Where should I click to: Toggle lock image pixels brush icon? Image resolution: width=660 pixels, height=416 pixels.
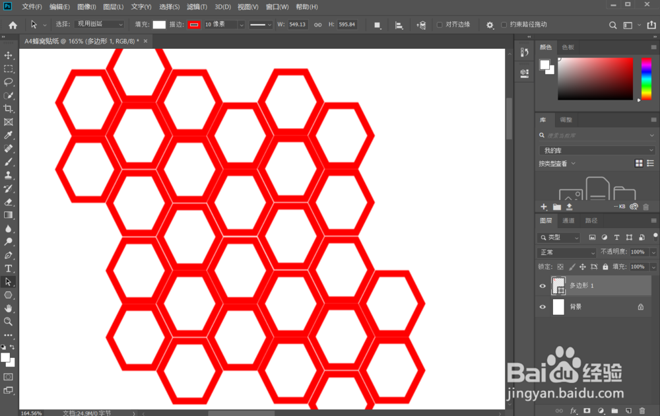572,267
